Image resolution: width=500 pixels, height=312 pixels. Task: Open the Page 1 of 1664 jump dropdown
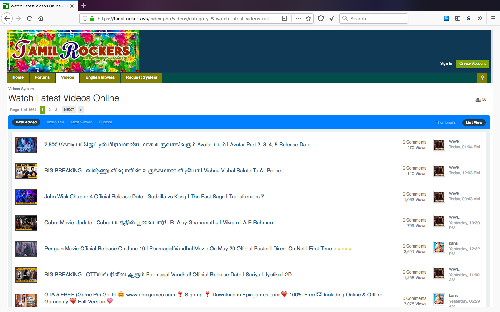pyautogui.click(x=23, y=110)
